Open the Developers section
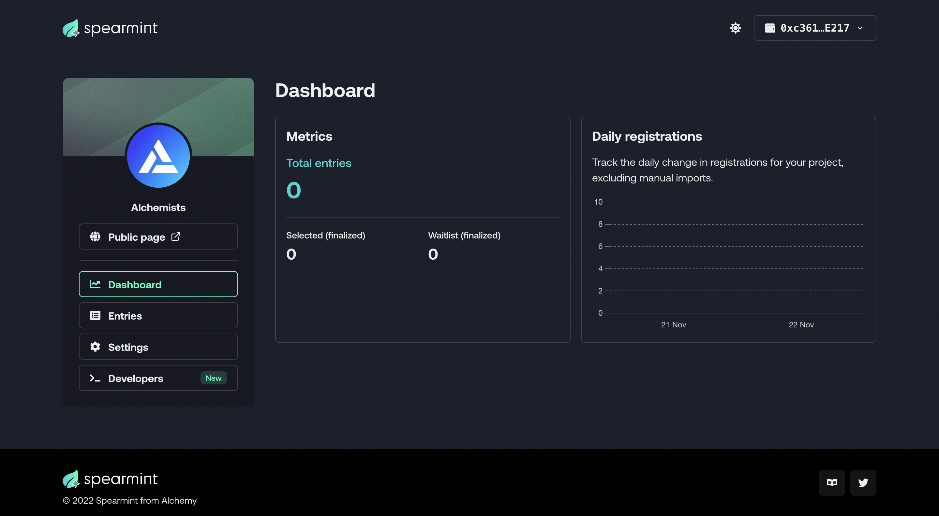The image size is (939, 516). click(x=158, y=378)
